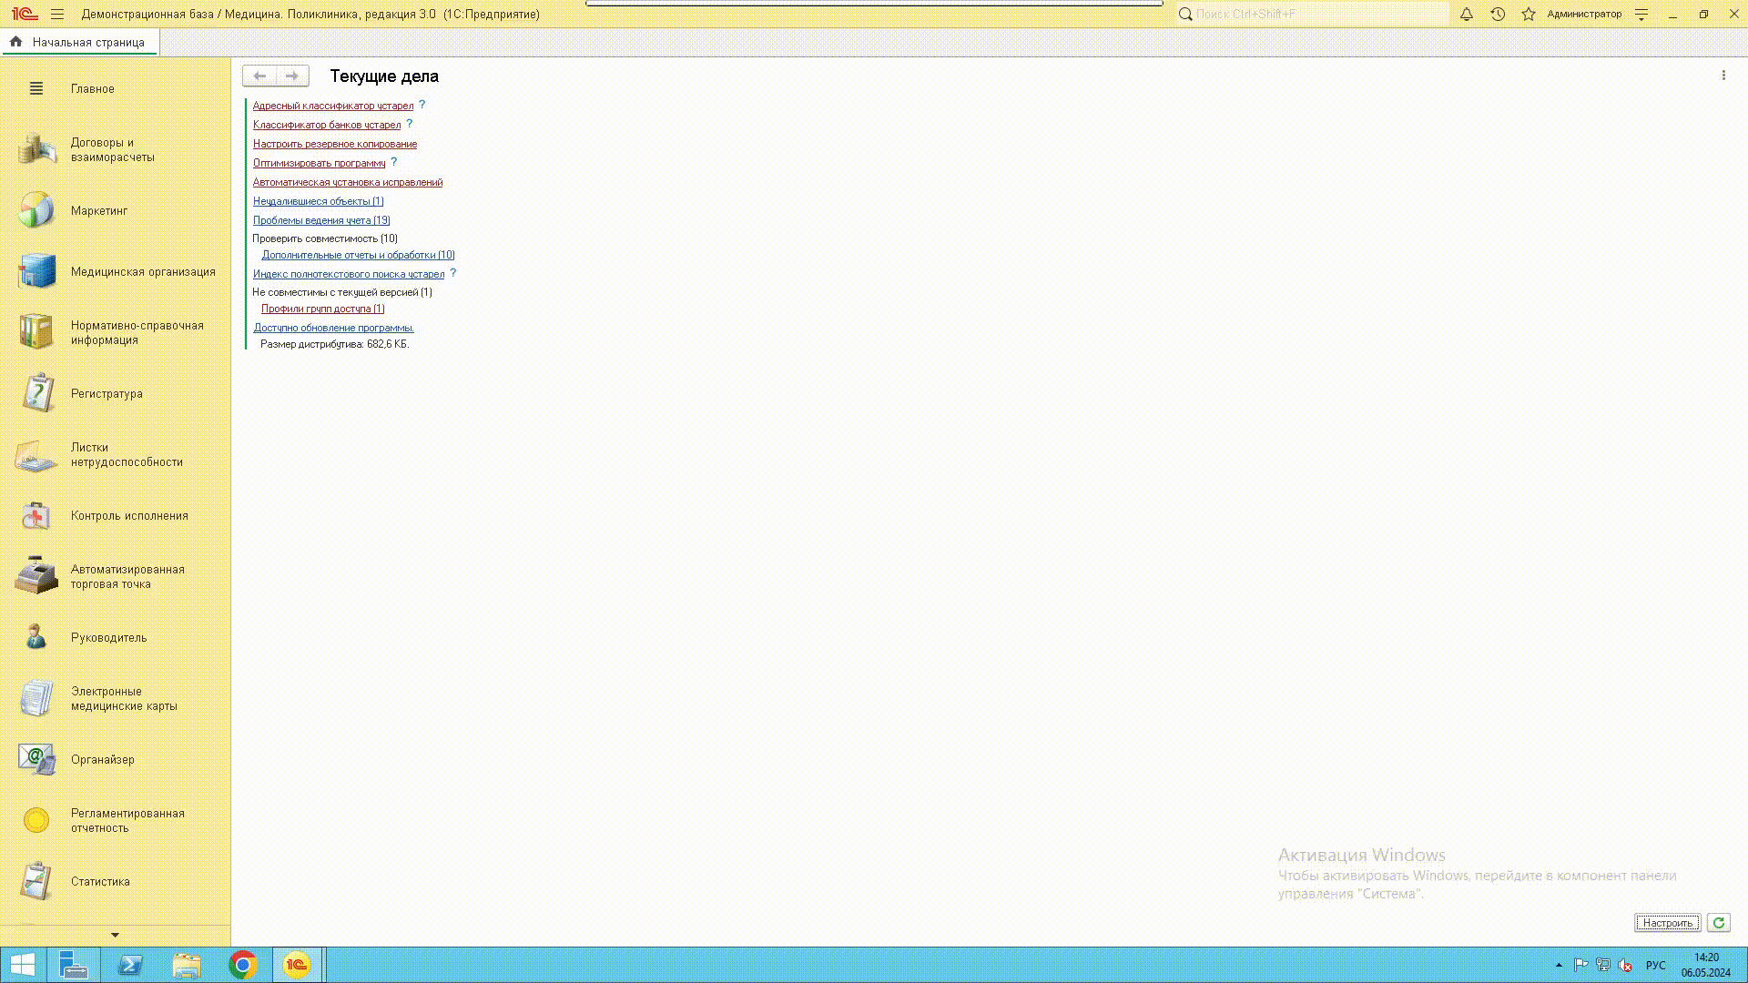
Task: Click the notifications bell icon
Action: [1467, 15]
